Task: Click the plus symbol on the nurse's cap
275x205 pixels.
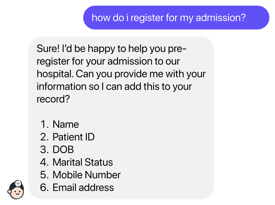Action: coord(18,183)
